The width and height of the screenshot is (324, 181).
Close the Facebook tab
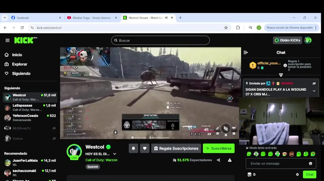[x=60, y=18]
